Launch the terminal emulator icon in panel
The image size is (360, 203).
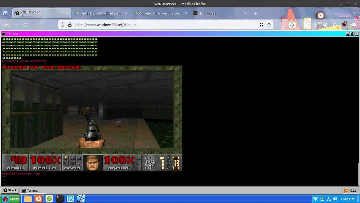point(60,199)
